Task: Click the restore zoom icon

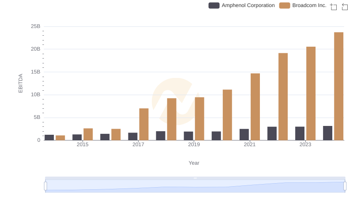Action: click(x=345, y=7)
